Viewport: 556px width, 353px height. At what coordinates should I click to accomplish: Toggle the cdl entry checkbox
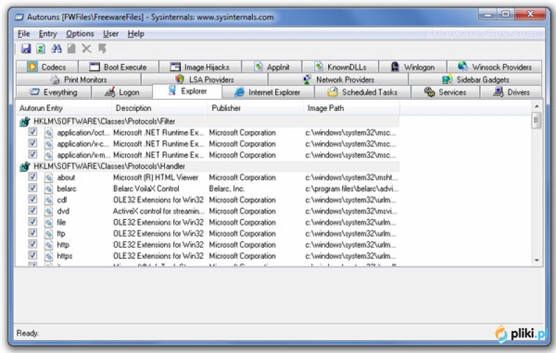pos(33,199)
